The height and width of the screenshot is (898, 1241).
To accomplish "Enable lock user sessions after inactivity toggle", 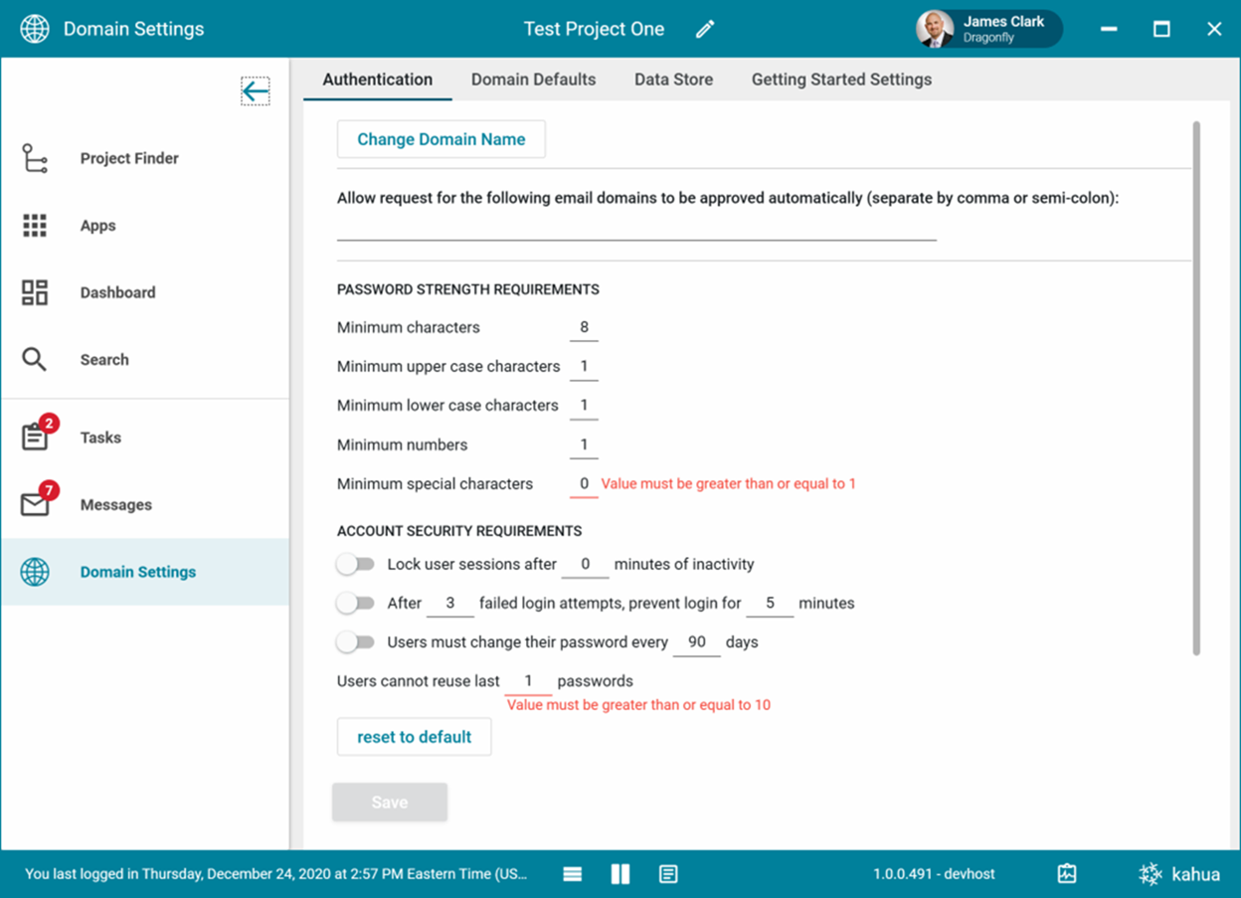I will coord(354,565).
